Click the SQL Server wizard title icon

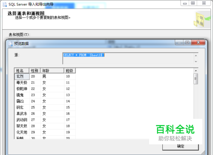pos(5,5)
